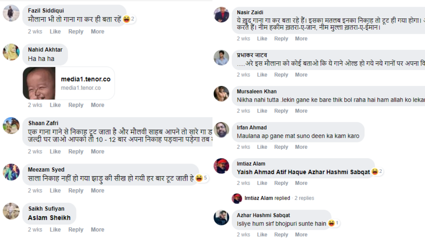Click laughing reaction on Azhar Hashmi Sabqat's comment
The image size is (425, 239).
(x=331, y=223)
